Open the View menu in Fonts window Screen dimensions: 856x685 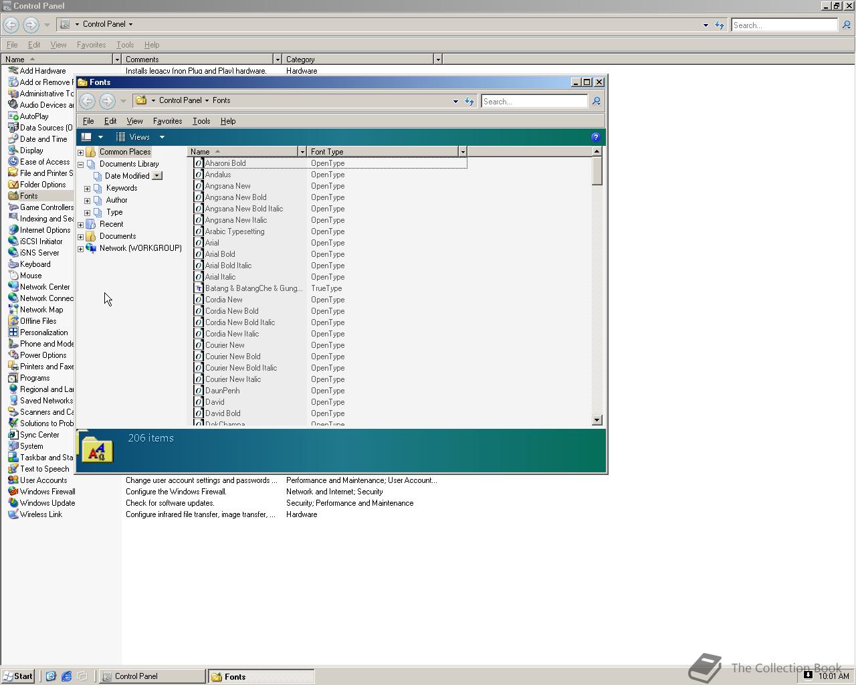click(134, 121)
